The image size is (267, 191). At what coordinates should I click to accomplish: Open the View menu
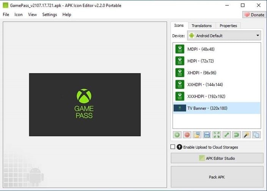tap(32, 15)
